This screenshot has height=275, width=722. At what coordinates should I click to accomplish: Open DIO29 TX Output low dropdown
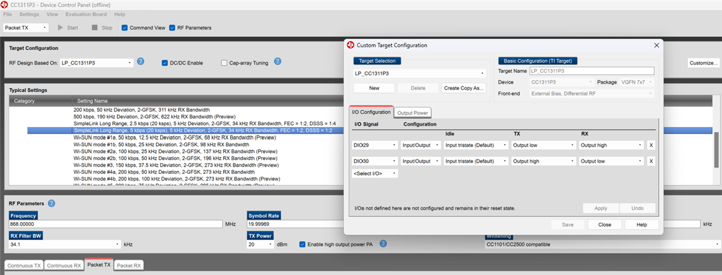(543, 145)
